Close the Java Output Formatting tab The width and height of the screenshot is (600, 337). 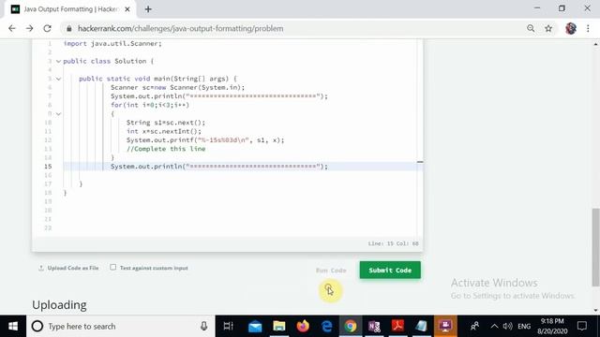click(127, 9)
